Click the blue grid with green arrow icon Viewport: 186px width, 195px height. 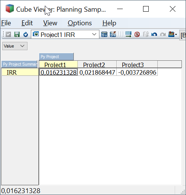(x=128, y=34)
